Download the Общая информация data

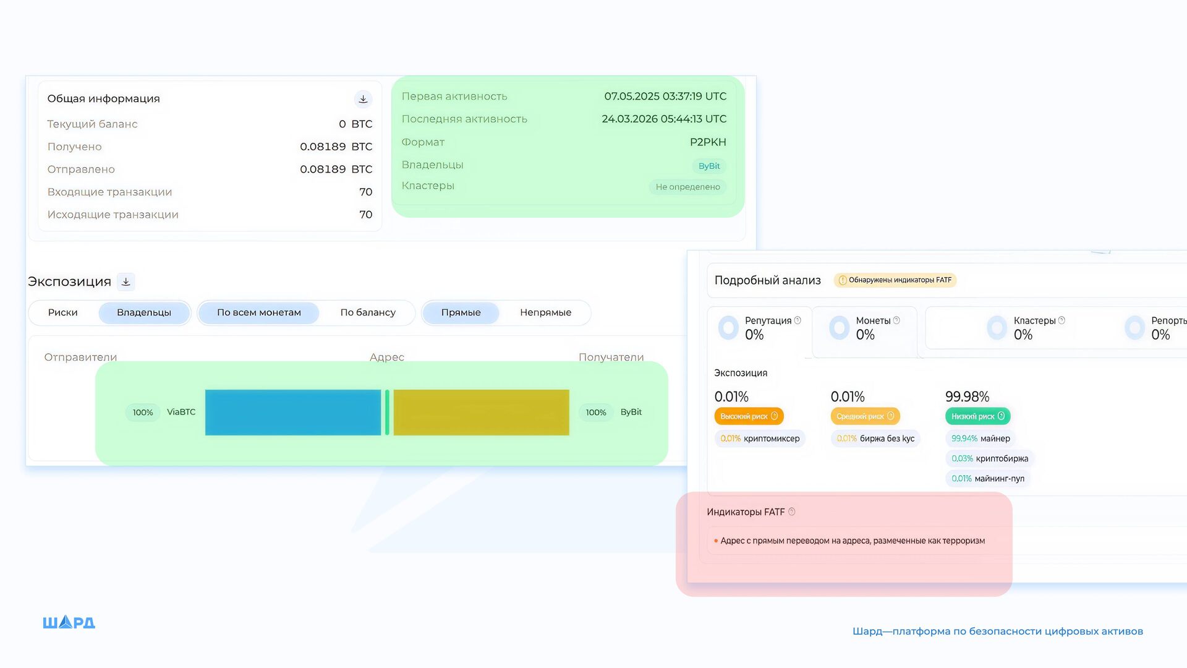pyautogui.click(x=363, y=99)
